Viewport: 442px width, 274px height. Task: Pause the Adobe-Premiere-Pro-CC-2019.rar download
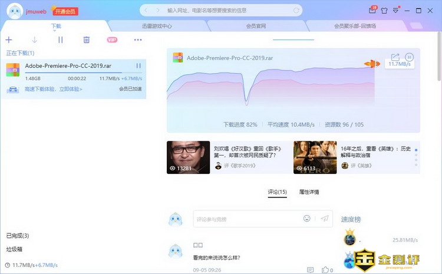(x=138, y=66)
